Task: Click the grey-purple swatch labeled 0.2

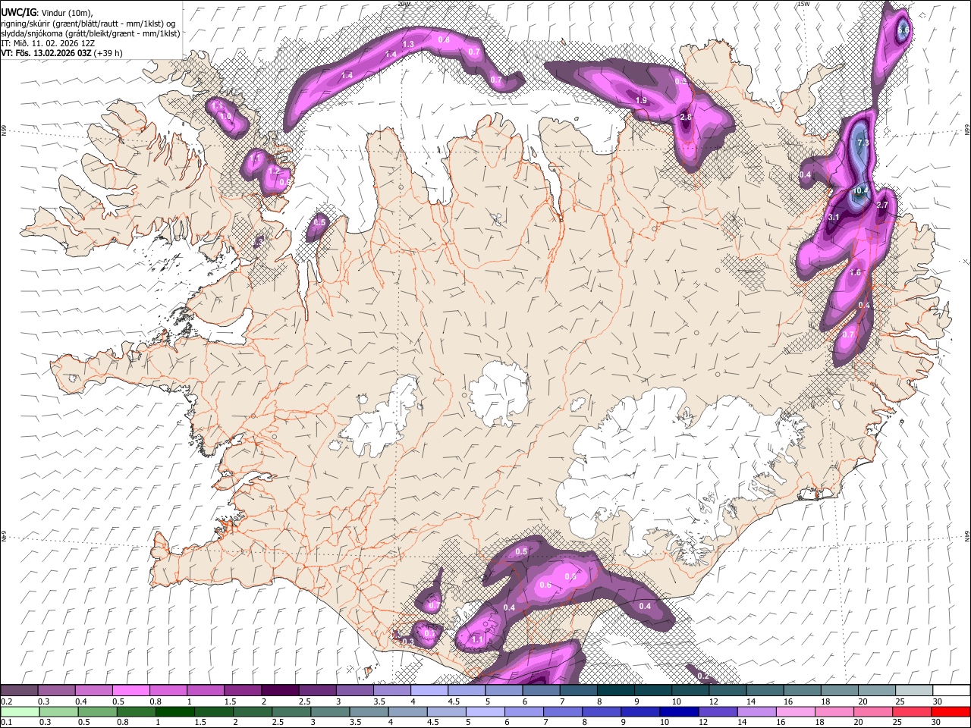Action: [x=19, y=691]
